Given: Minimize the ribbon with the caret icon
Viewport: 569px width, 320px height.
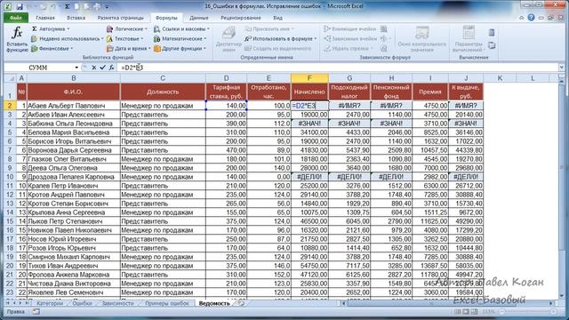Looking at the screenshot, I should point(522,18).
